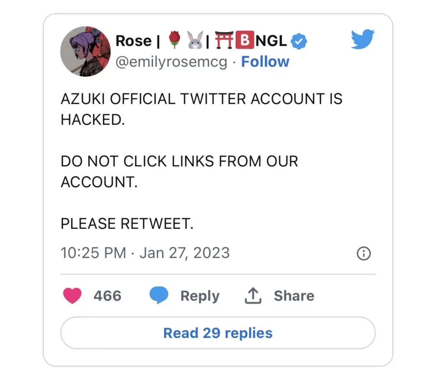Click the blue reply bubble icon

point(158,296)
